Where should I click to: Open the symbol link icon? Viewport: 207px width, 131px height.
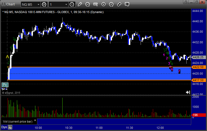click(119, 4)
